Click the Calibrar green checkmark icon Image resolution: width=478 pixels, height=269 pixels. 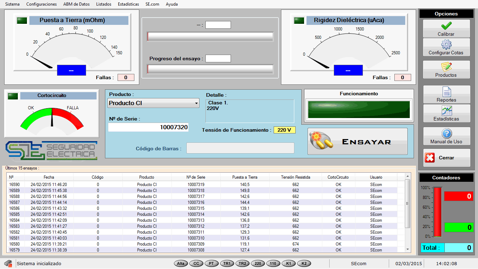tap(446, 26)
